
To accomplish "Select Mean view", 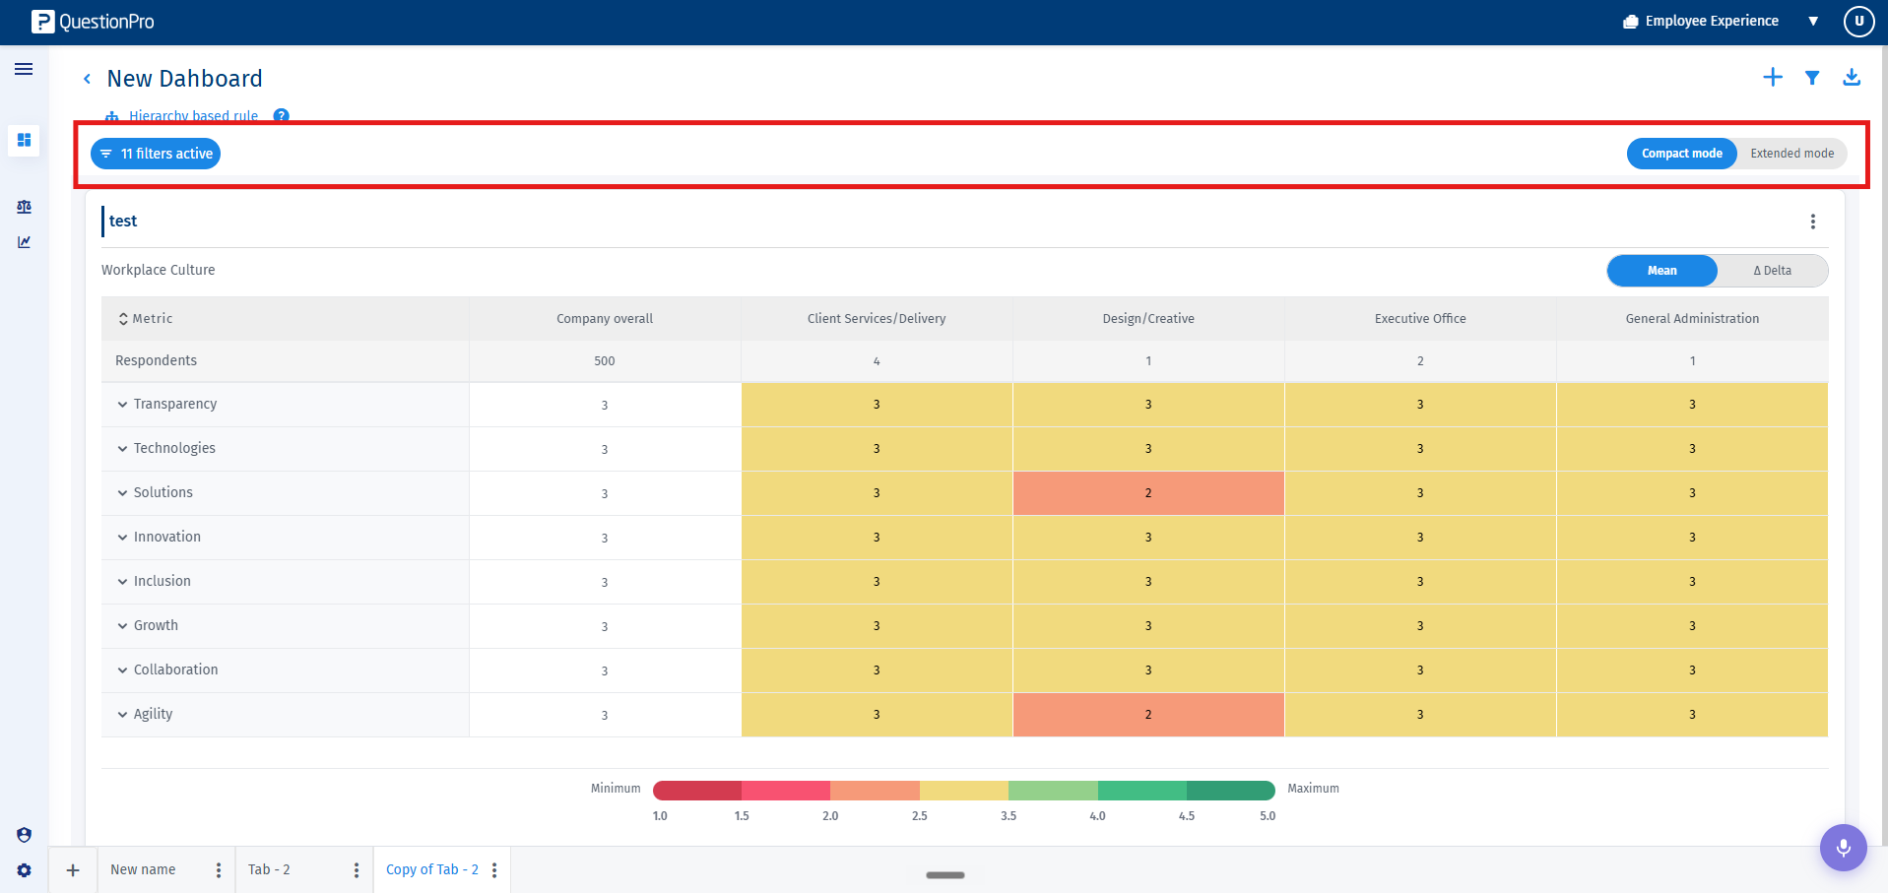I will click(1661, 271).
